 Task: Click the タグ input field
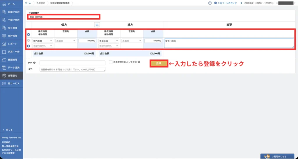72,63
